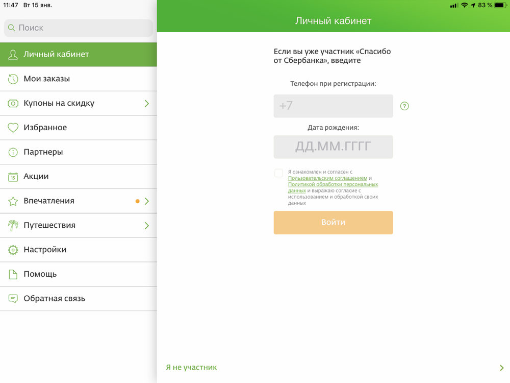Click the Личный кабинет header title

[x=333, y=20]
